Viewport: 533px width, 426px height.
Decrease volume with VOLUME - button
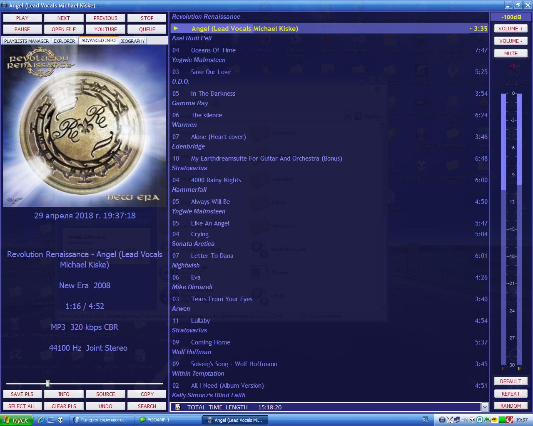511,41
